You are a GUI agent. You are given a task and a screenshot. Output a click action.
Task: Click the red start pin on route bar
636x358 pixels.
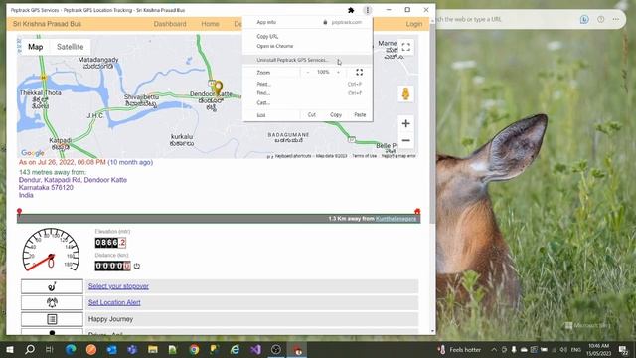coord(19,212)
